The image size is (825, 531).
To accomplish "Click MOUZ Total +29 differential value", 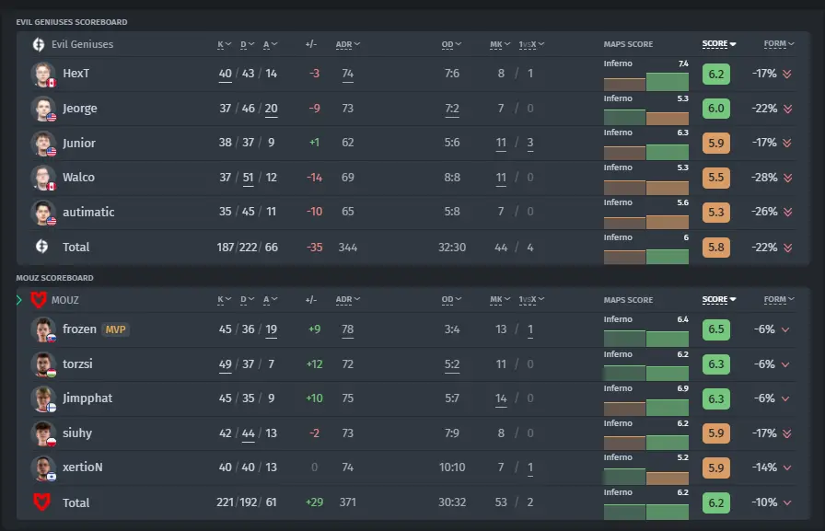I will point(314,502).
